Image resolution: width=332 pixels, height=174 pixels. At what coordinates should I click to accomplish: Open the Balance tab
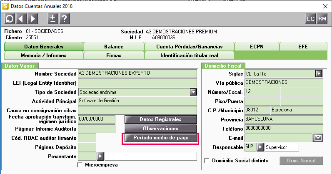pos(114,46)
